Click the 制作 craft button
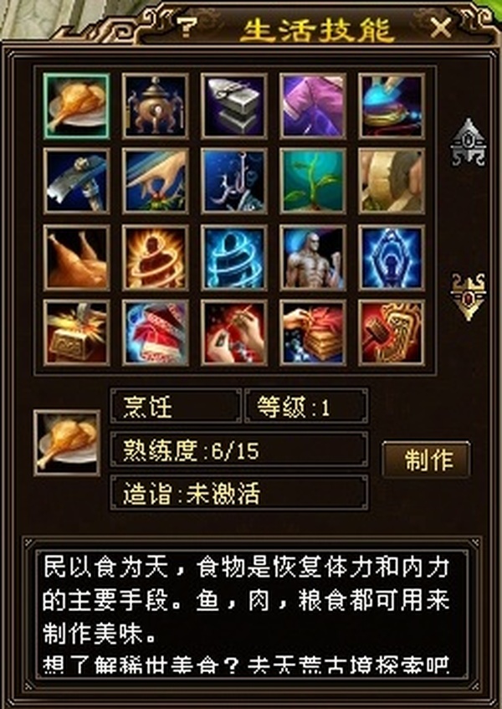This screenshot has width=502, height=709. (426, 460)
